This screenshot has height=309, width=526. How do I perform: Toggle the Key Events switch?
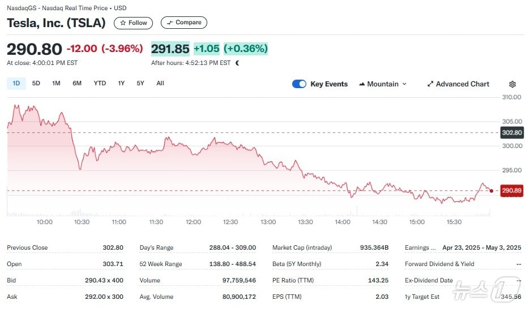(299, 84)
